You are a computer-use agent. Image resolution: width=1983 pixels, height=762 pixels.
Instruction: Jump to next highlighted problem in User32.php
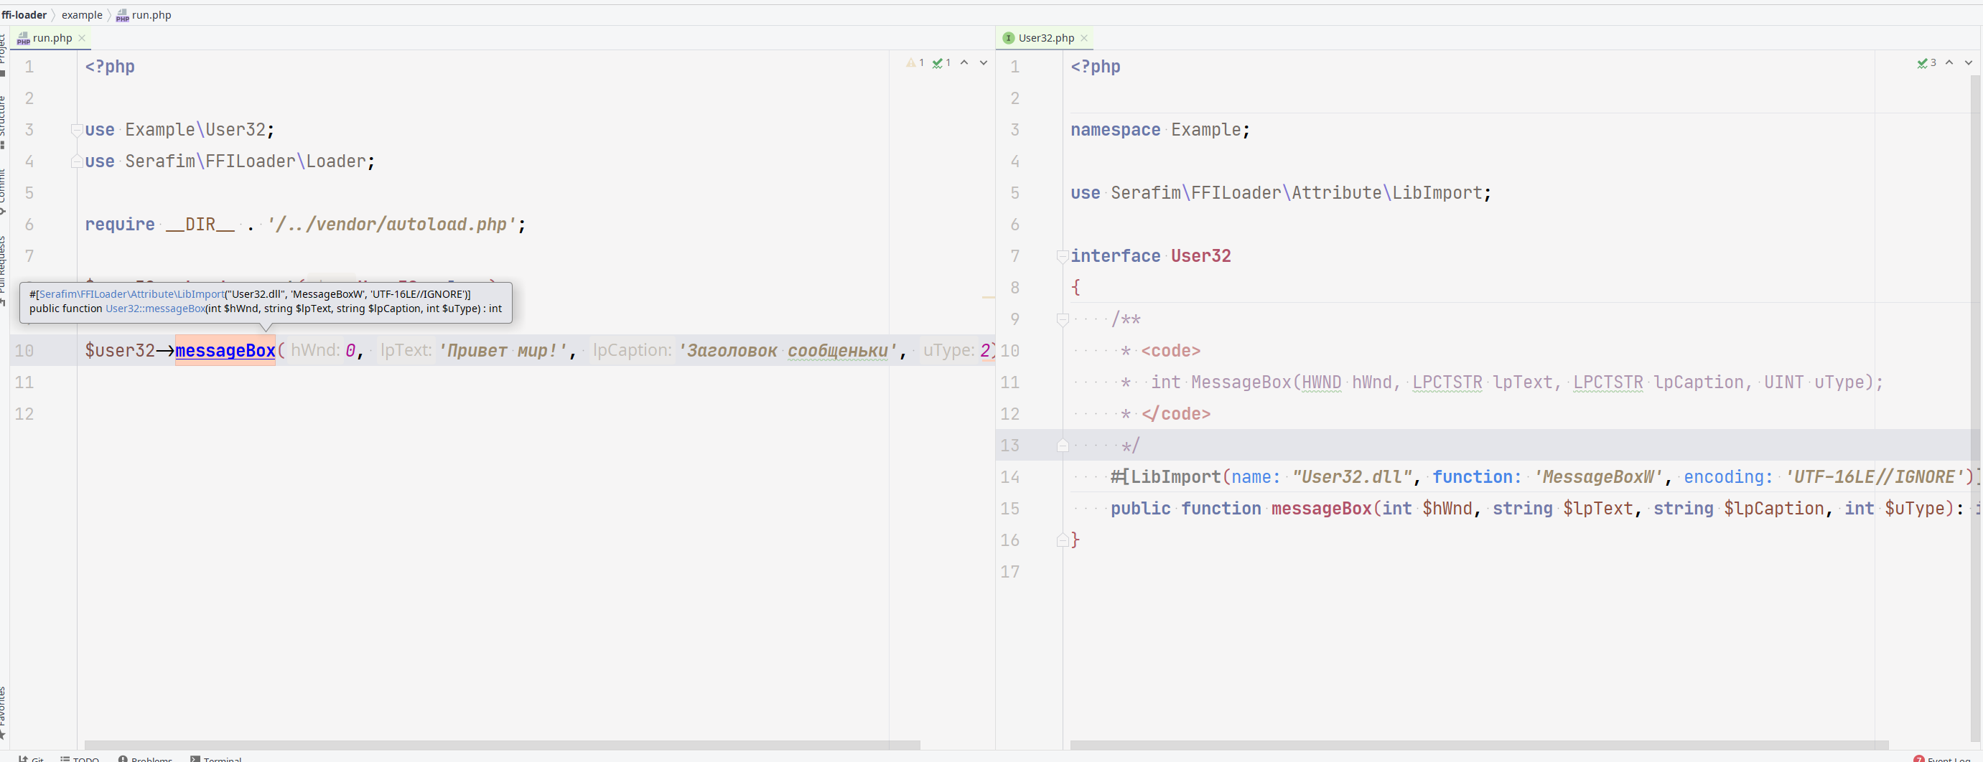(x=1968, y=63)
